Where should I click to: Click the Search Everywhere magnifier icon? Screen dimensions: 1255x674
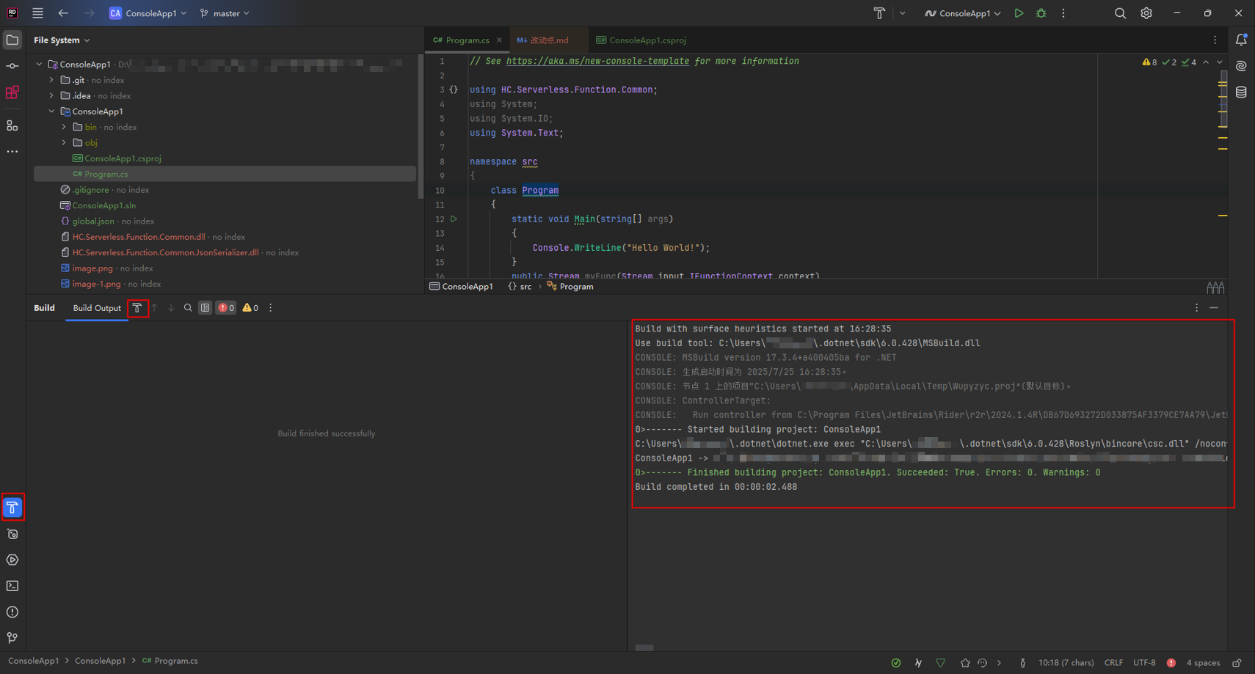tap(1120, 13)
